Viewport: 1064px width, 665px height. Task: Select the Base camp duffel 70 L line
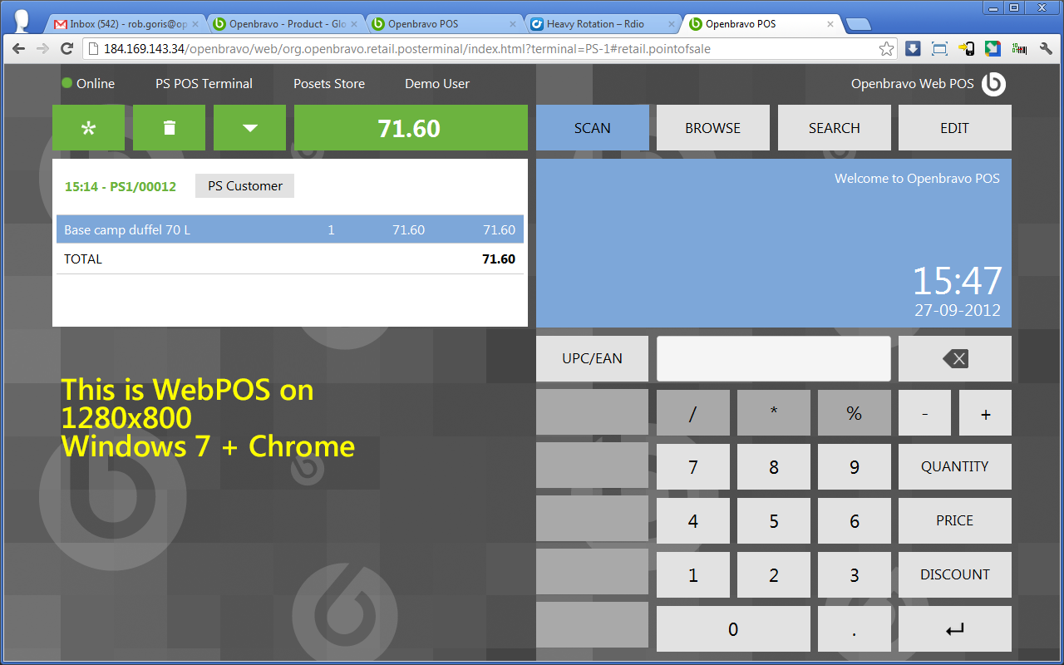[290, 229]
